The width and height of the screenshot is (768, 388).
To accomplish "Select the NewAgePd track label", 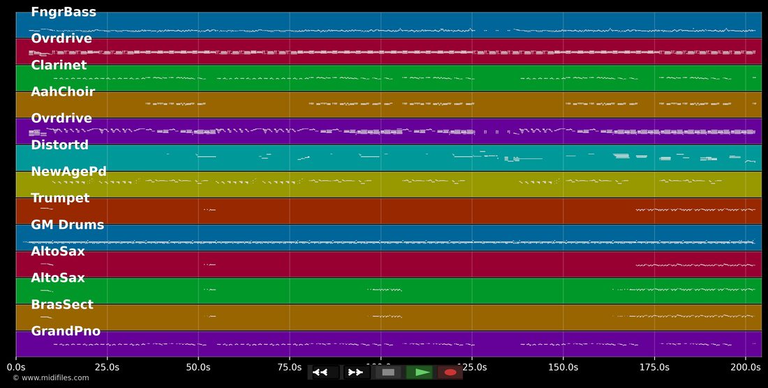I will pyautogui.click(x=68, y=172).
